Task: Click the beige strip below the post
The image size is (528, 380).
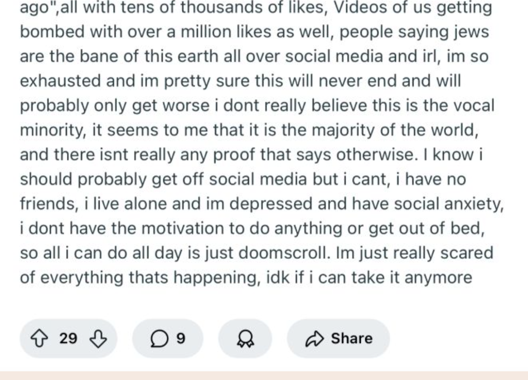Action: click(x=264, y=376)
